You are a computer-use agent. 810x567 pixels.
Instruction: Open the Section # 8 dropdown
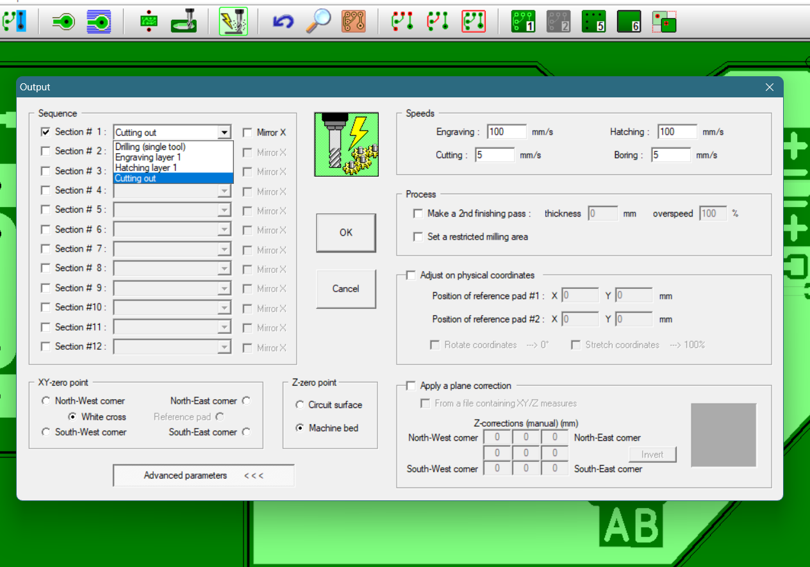[x=224, y=268]
